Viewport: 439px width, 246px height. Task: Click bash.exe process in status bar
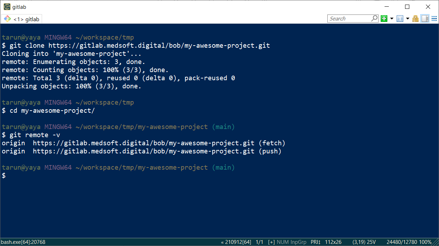(x=23, y=242)
